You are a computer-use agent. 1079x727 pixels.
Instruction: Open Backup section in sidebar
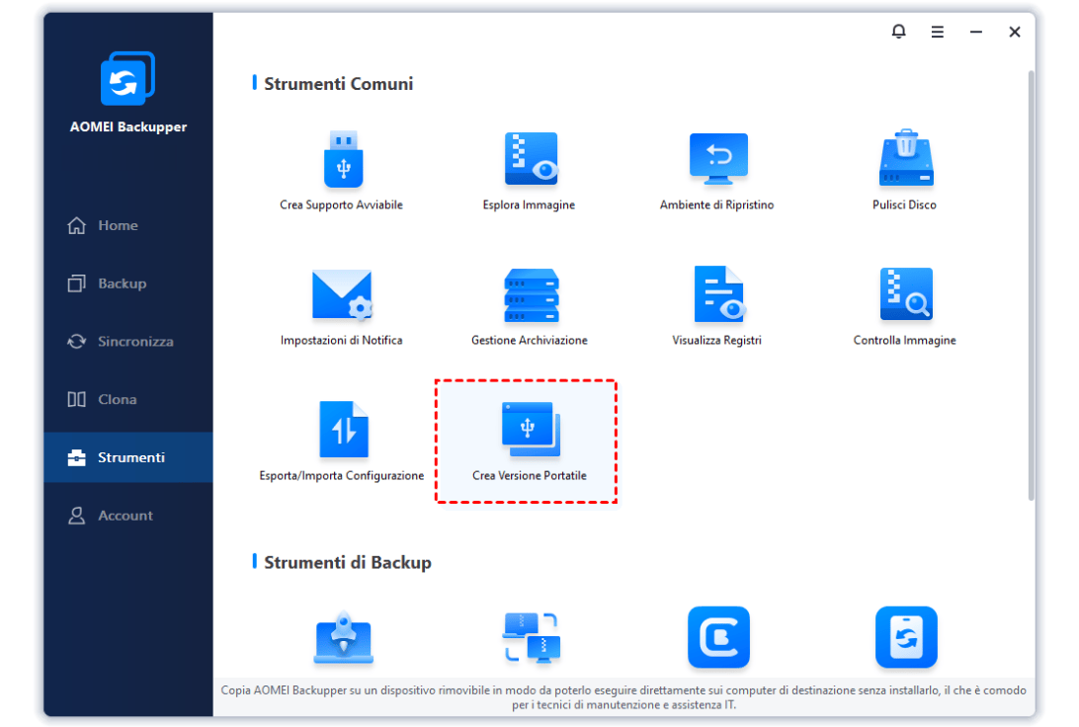pos(128,283)
